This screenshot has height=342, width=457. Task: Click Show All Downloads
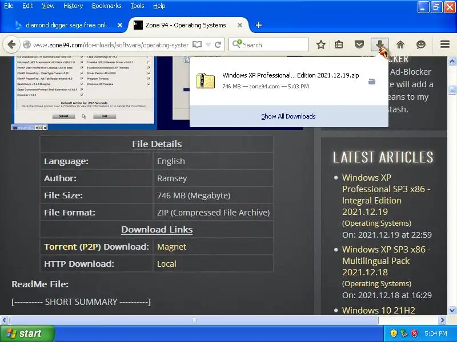(x=288, y=116)
